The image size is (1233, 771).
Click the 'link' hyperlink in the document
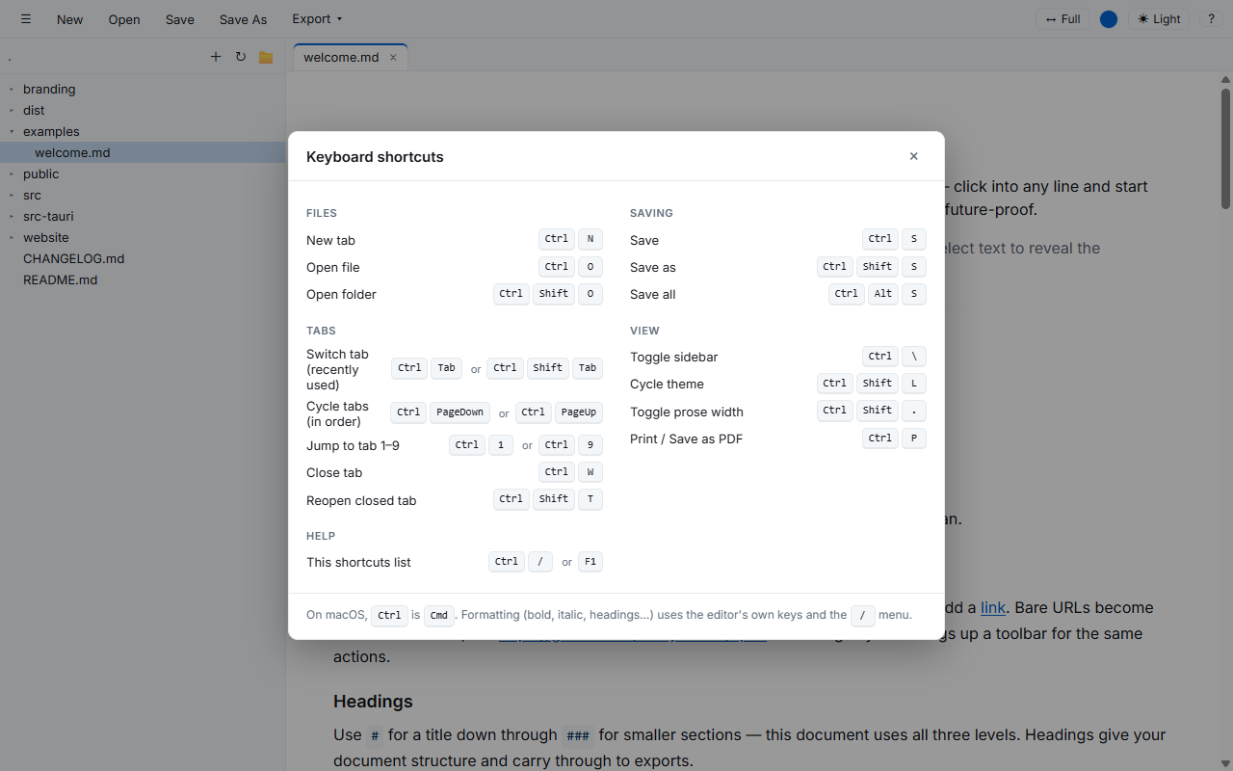tap(993, 607)
